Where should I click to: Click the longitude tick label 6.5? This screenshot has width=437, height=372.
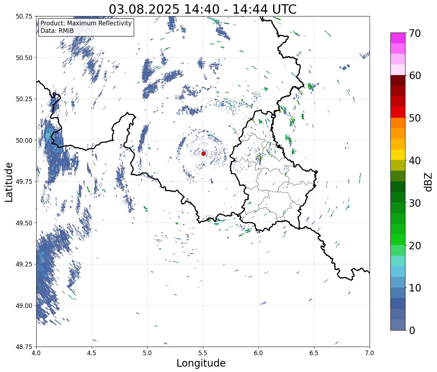click(314, 353)
